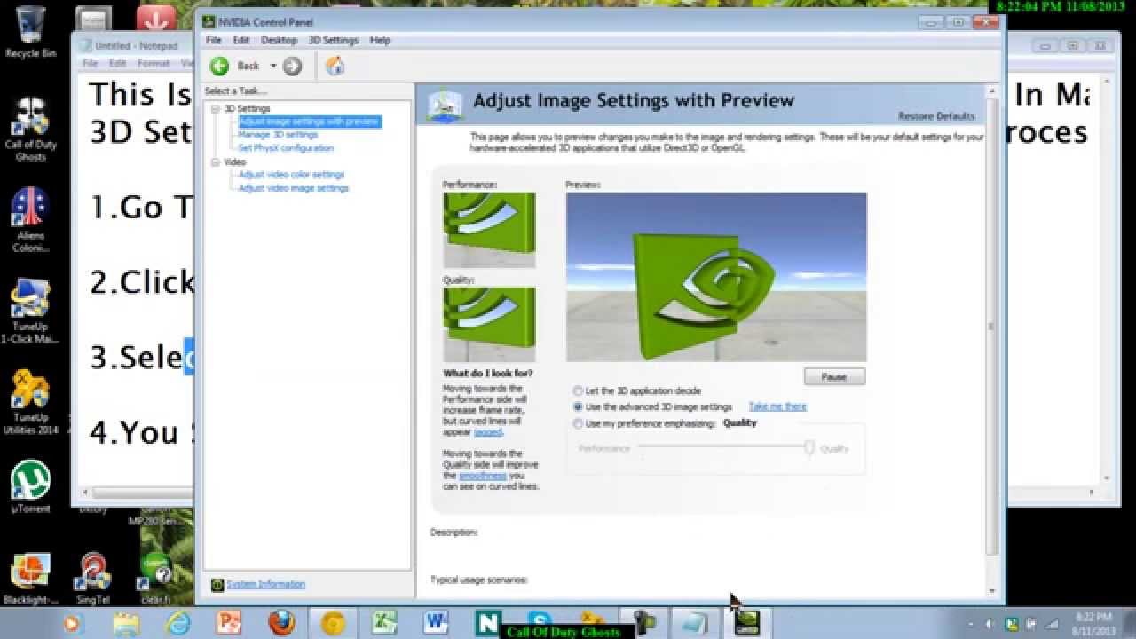
Task: Click the Quality sample thumbnail
Action: click(x=489, y=324)
